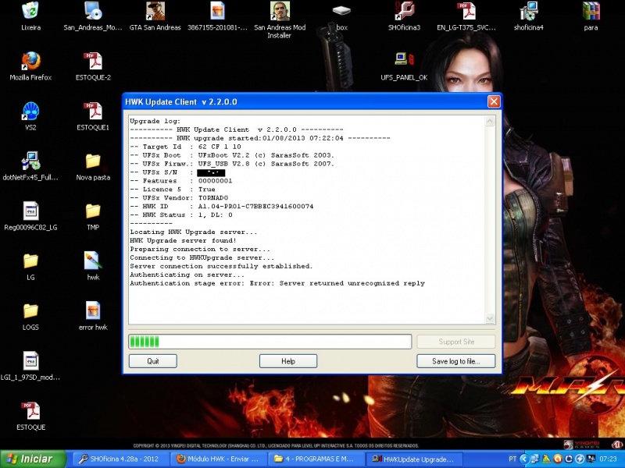Click the UFSx Vendor: TORNADO log line

(179, 198)
